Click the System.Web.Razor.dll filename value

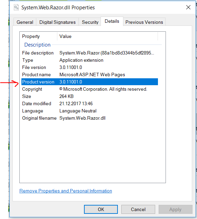pyautogui.click(x=82, y=118)
